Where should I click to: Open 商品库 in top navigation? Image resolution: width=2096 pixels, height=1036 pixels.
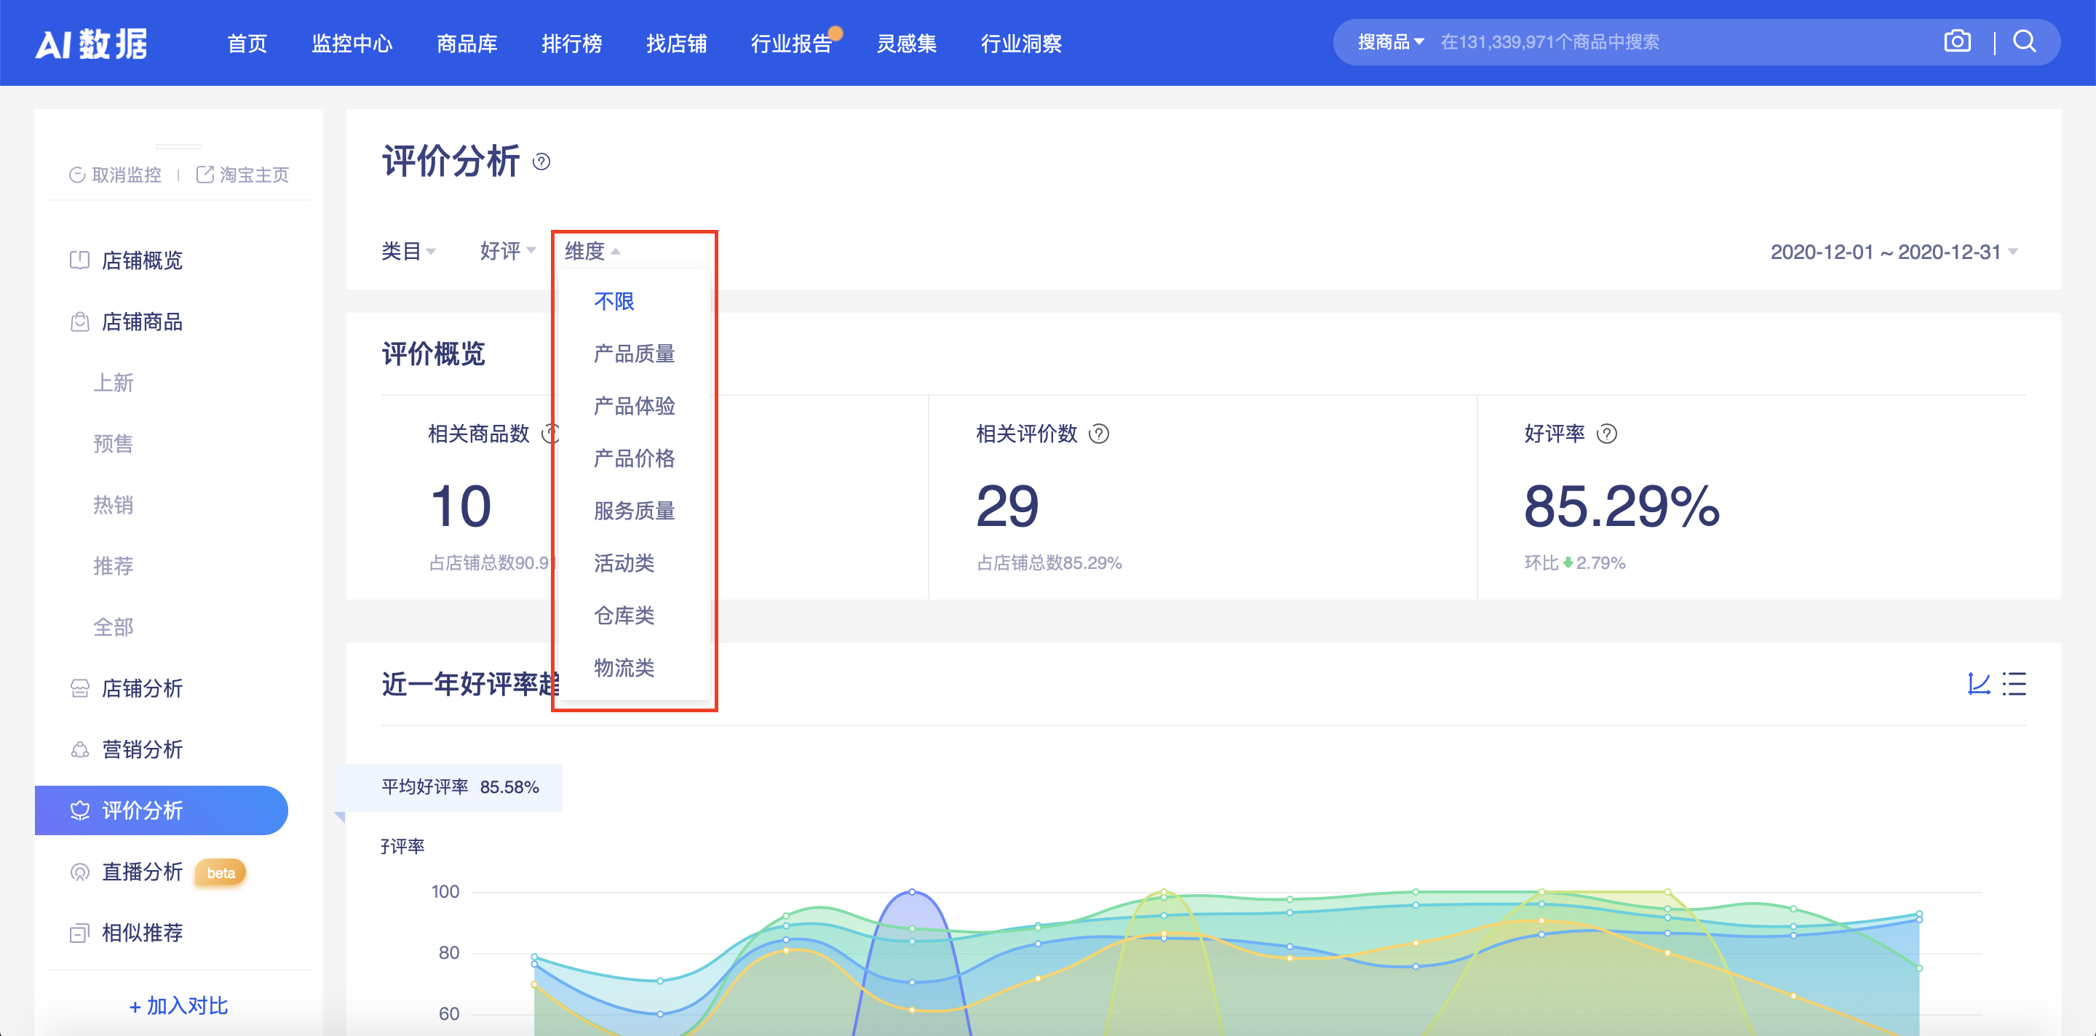point(467,43)
